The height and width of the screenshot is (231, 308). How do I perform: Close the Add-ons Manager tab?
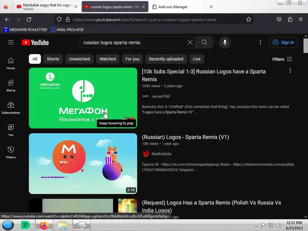211,7
